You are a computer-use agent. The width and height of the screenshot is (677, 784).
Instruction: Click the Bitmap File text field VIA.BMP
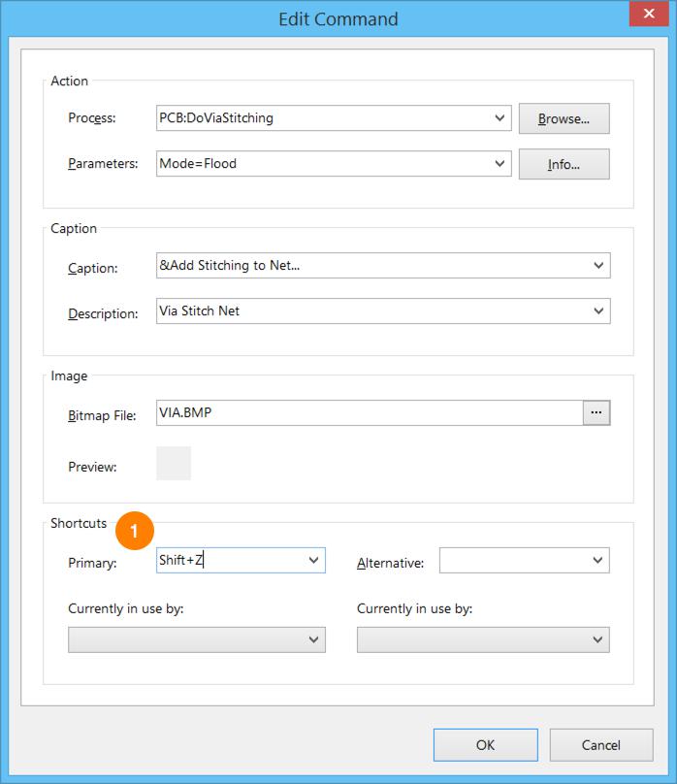(x=369, y=413)
